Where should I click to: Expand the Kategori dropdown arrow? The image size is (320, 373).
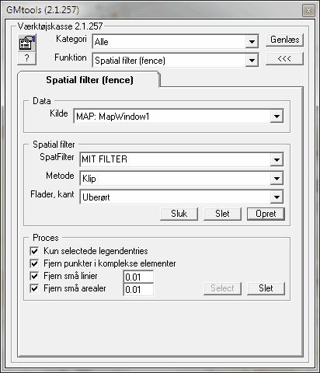252,42
